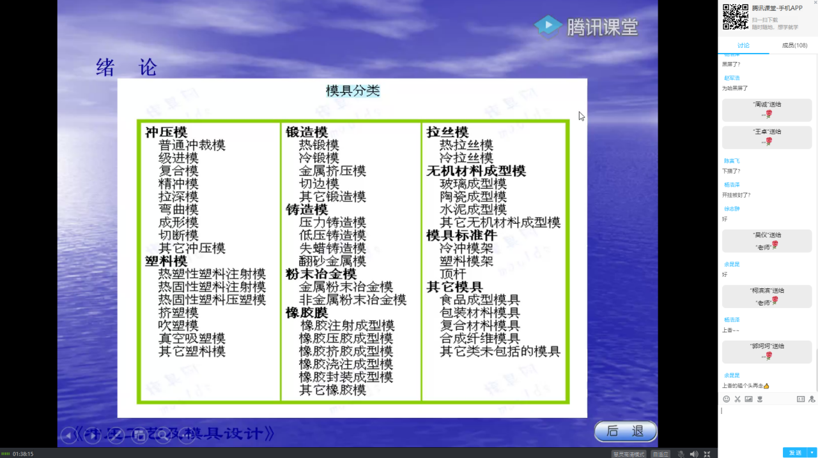Toggle the speaker volume icon
The image size is (818, 458).
click(x=694, y=454)
